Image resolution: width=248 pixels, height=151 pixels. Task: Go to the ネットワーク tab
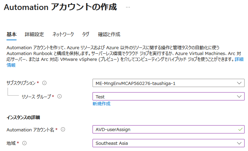[x=63, y=34]
